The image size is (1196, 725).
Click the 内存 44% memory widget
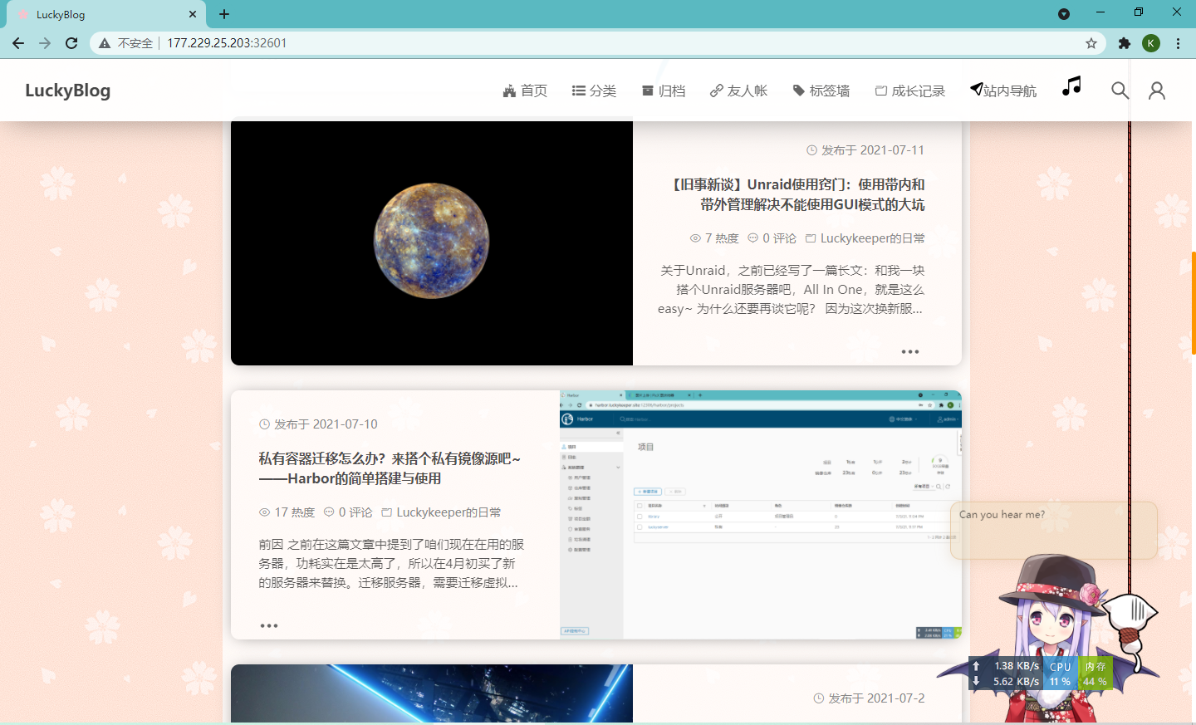[x=1095, y=674]
